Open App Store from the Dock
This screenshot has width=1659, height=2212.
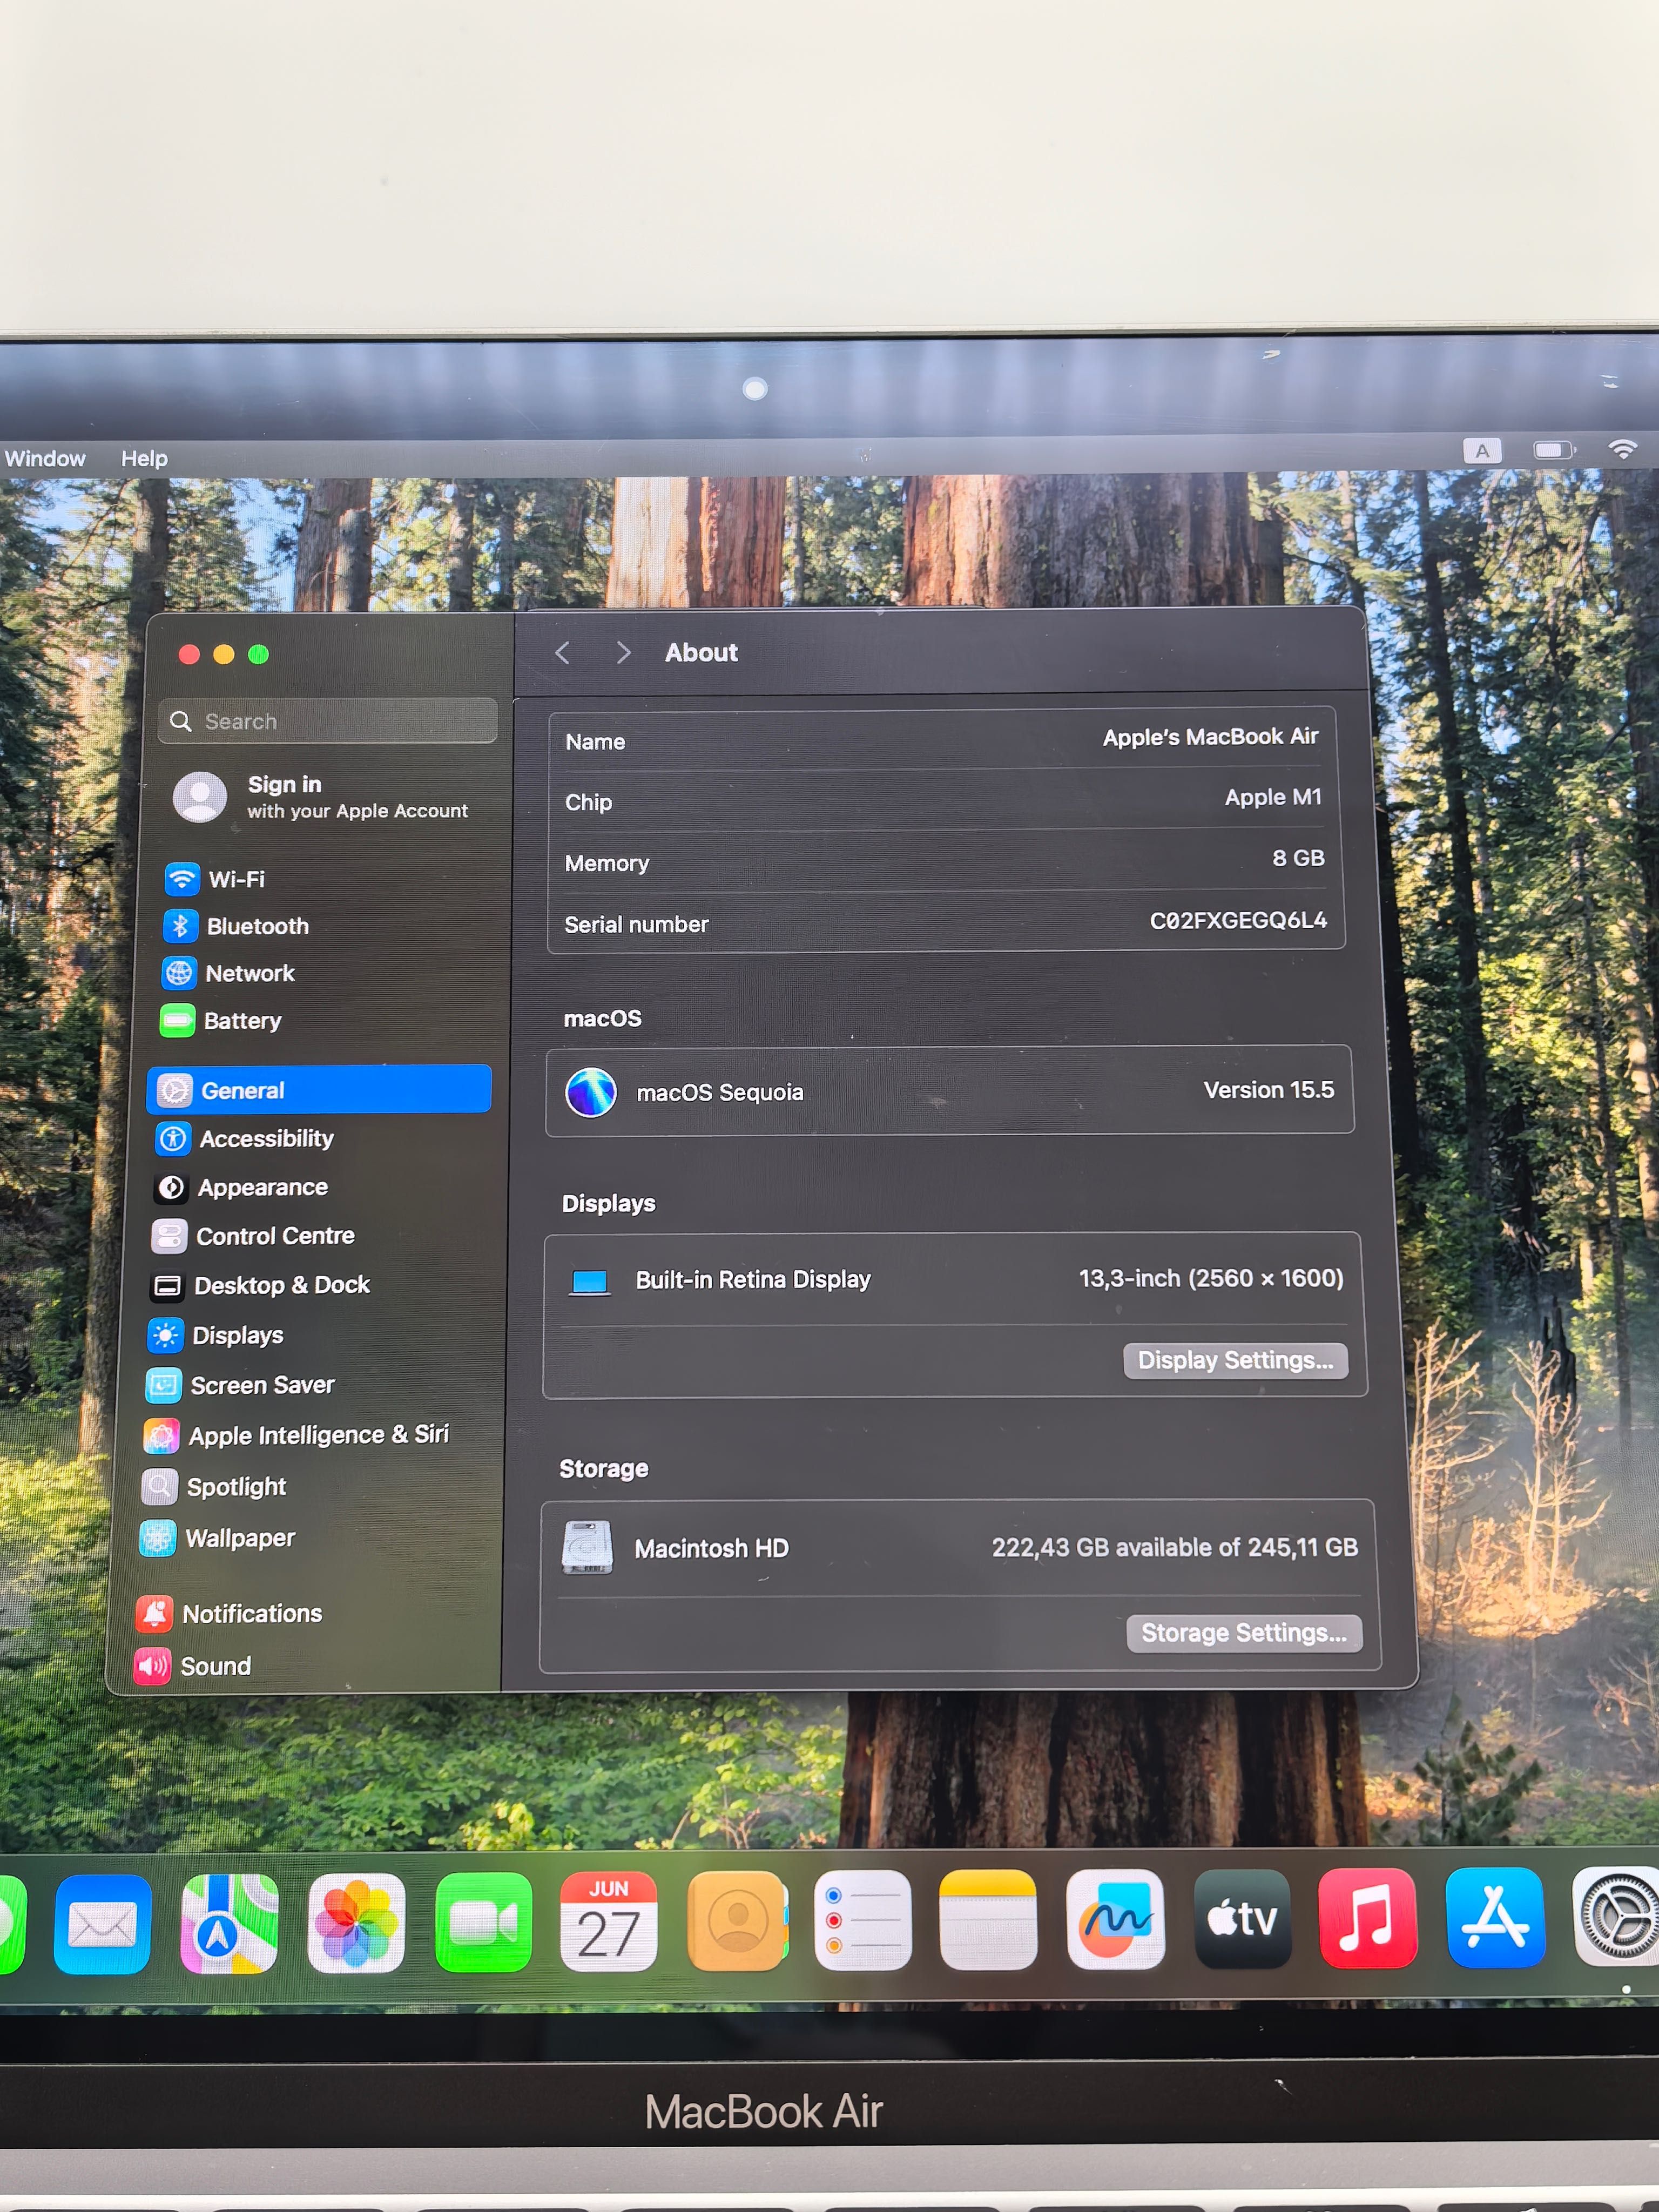pos(1495,1917)
